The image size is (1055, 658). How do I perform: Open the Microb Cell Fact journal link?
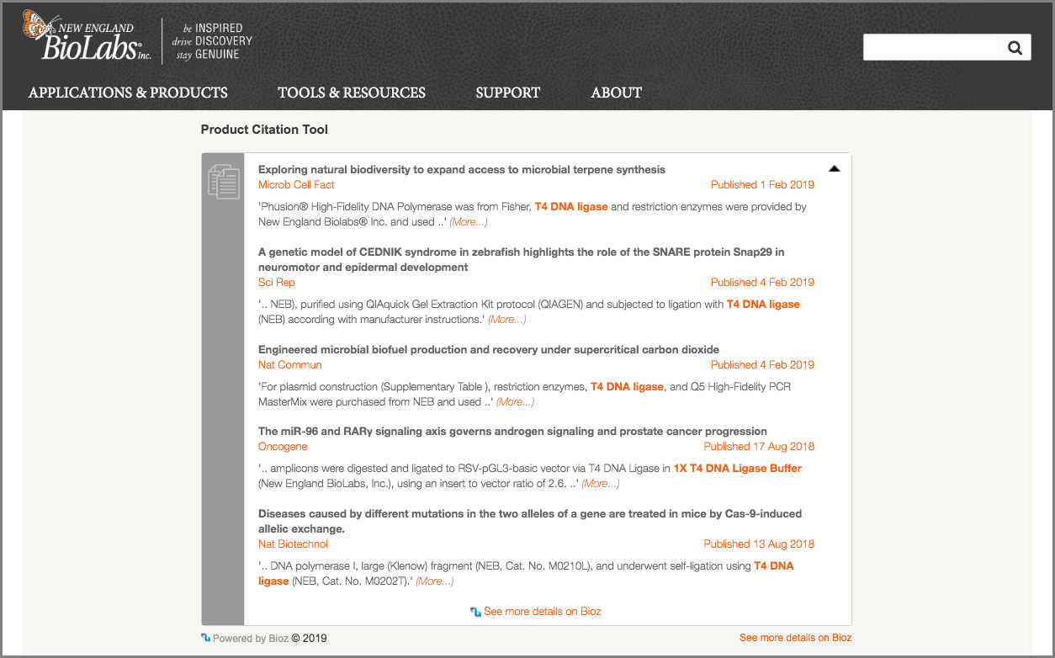point(296,185)
